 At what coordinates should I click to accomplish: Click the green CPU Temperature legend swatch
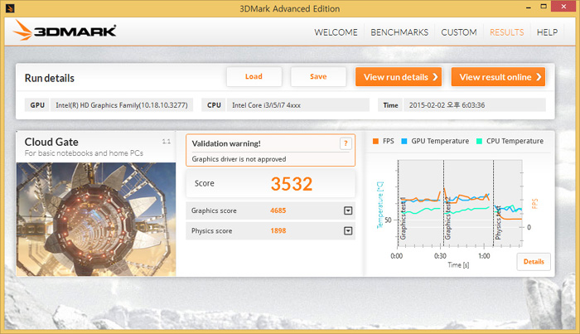(479, 141)
